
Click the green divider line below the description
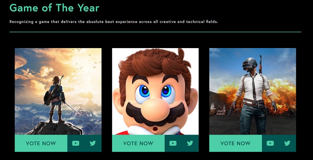(x=155, y=32)
